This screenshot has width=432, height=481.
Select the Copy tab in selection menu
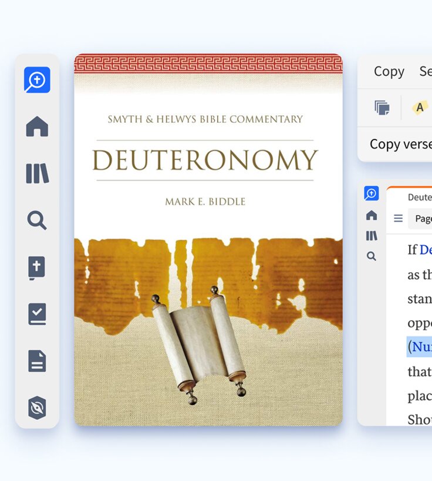click(x=389, y=72)
